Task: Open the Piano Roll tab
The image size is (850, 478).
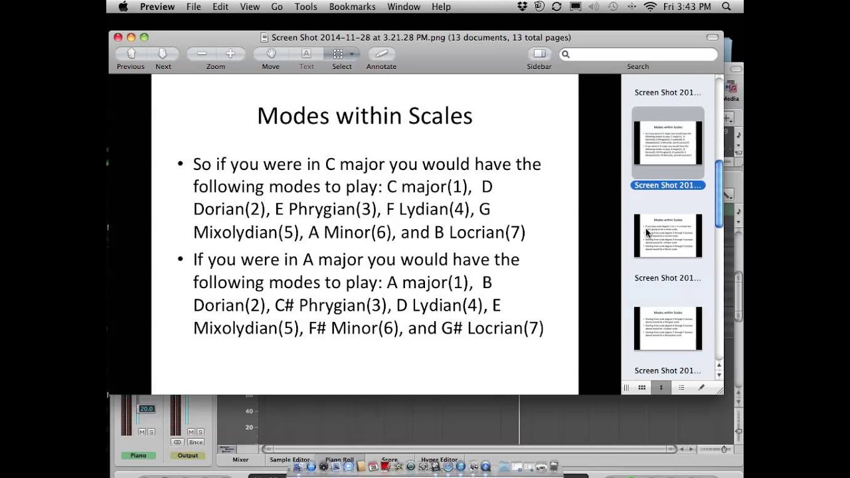Action: point(339,459)
